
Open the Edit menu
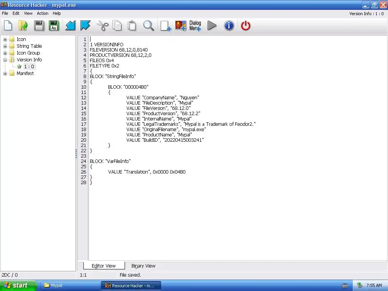pyautogui.click(x=16, y=13)
